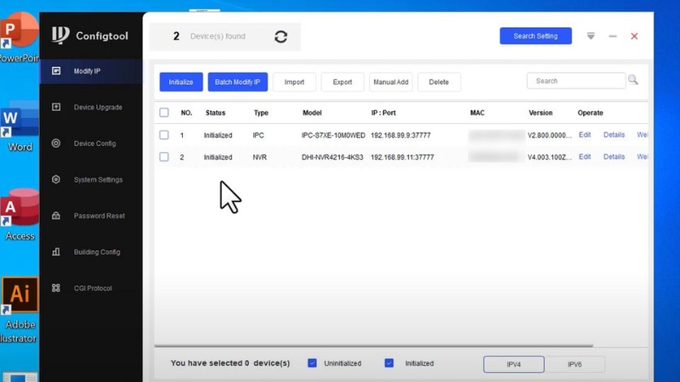
Task: Click the Operate column header
Action: point(590,113)
